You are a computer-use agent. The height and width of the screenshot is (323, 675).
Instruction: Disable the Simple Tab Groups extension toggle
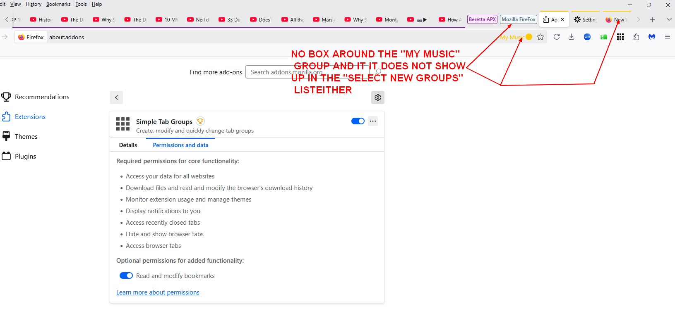tap(358, 121)
